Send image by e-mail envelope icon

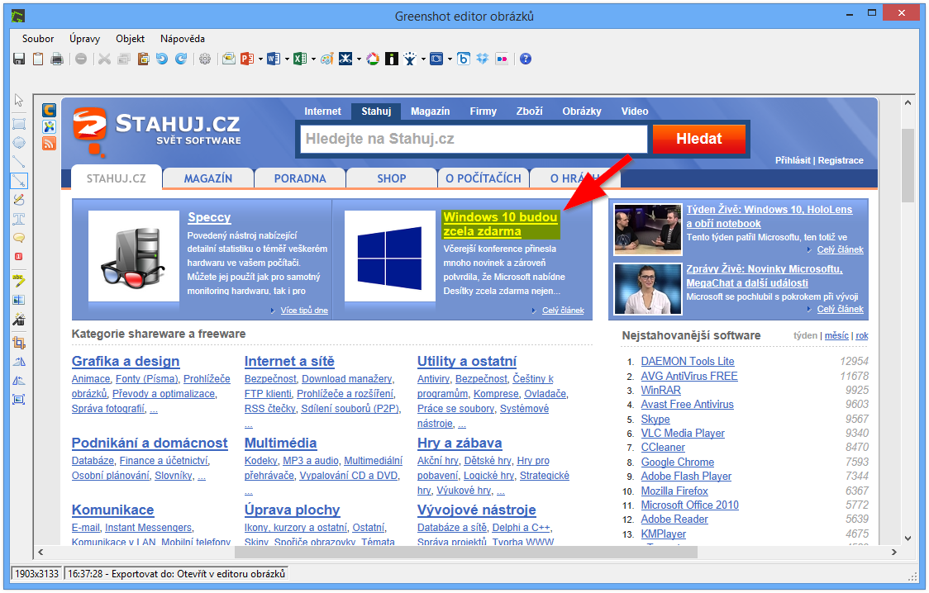[229, 59]
